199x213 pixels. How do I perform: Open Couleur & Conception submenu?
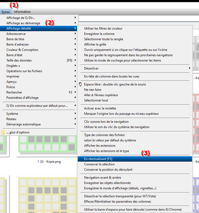pos(39,50)
